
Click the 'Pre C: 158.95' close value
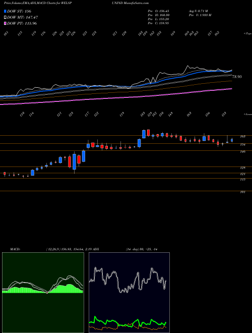[x=158, y=23]
